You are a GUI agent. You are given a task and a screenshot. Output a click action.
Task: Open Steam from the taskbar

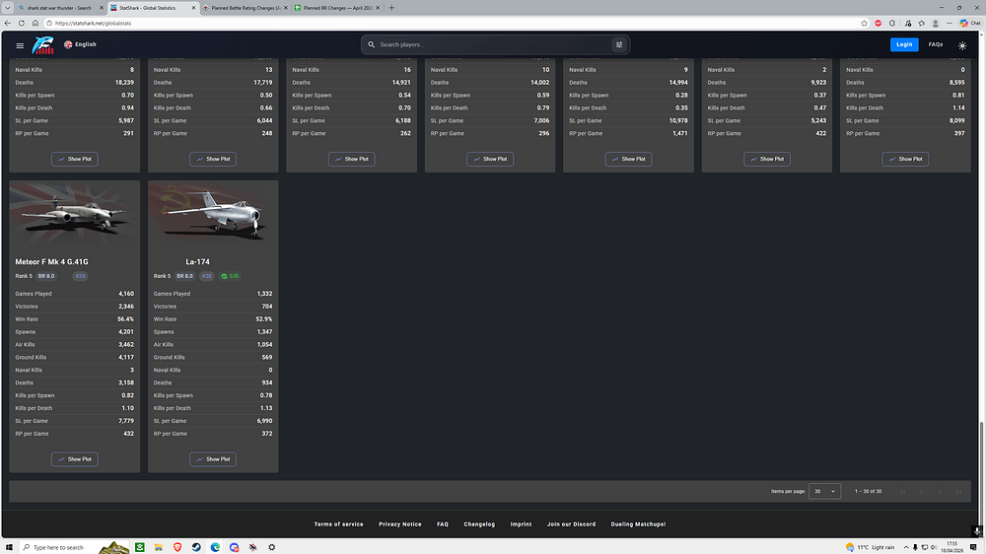point(196,547)
